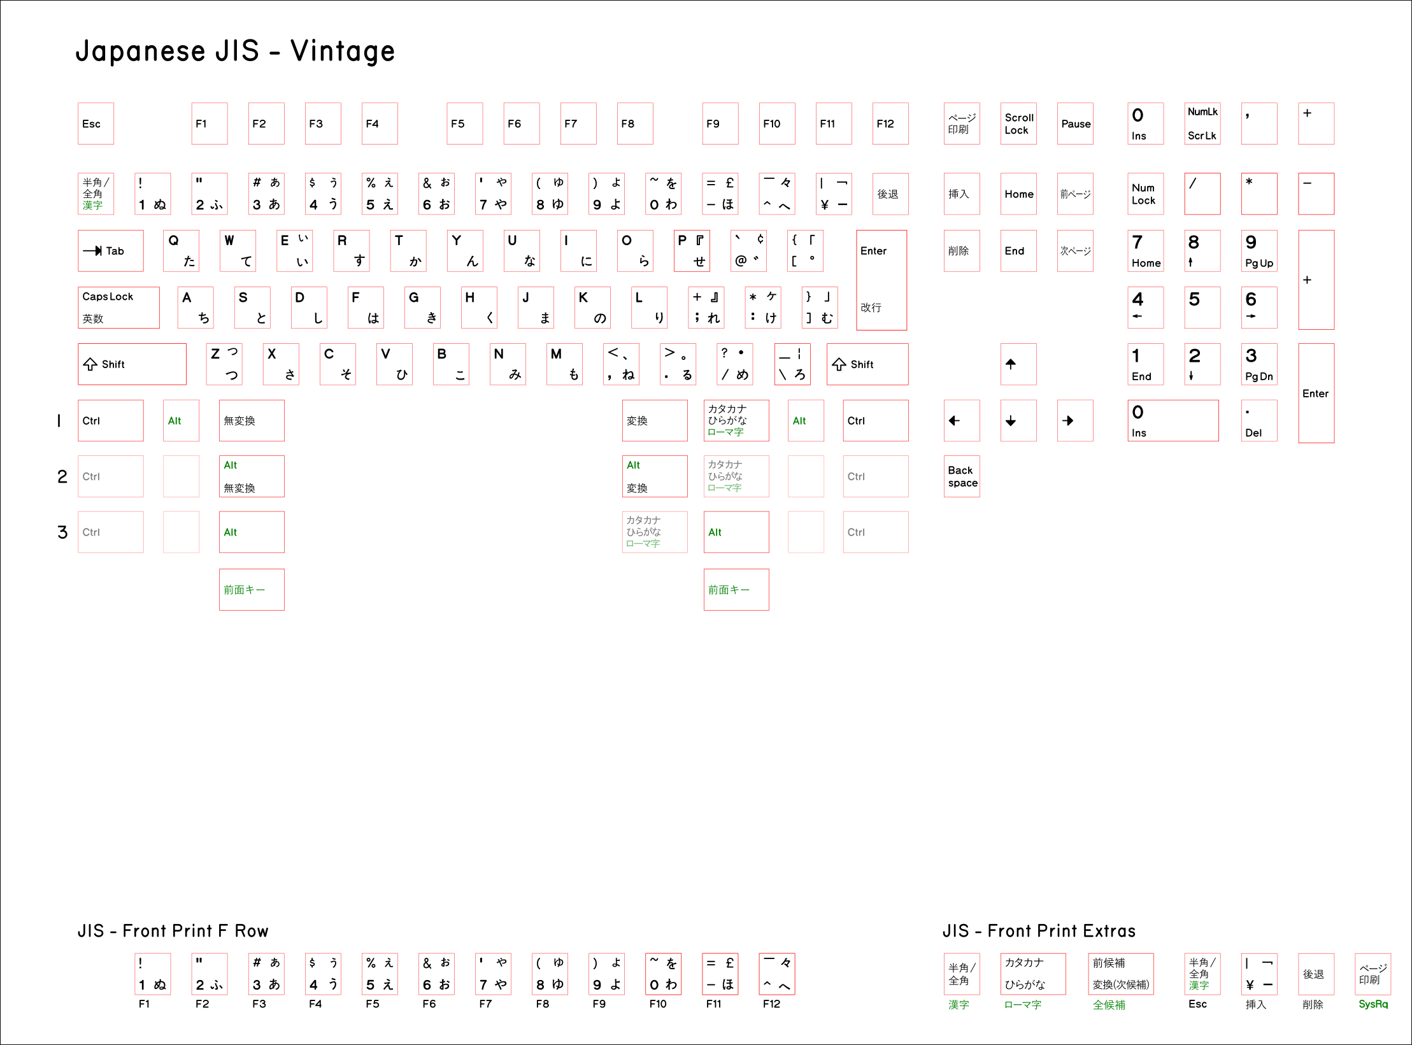Click the right arrow key
The height and width of the screenshot is (1045, 1412).
1074,420
